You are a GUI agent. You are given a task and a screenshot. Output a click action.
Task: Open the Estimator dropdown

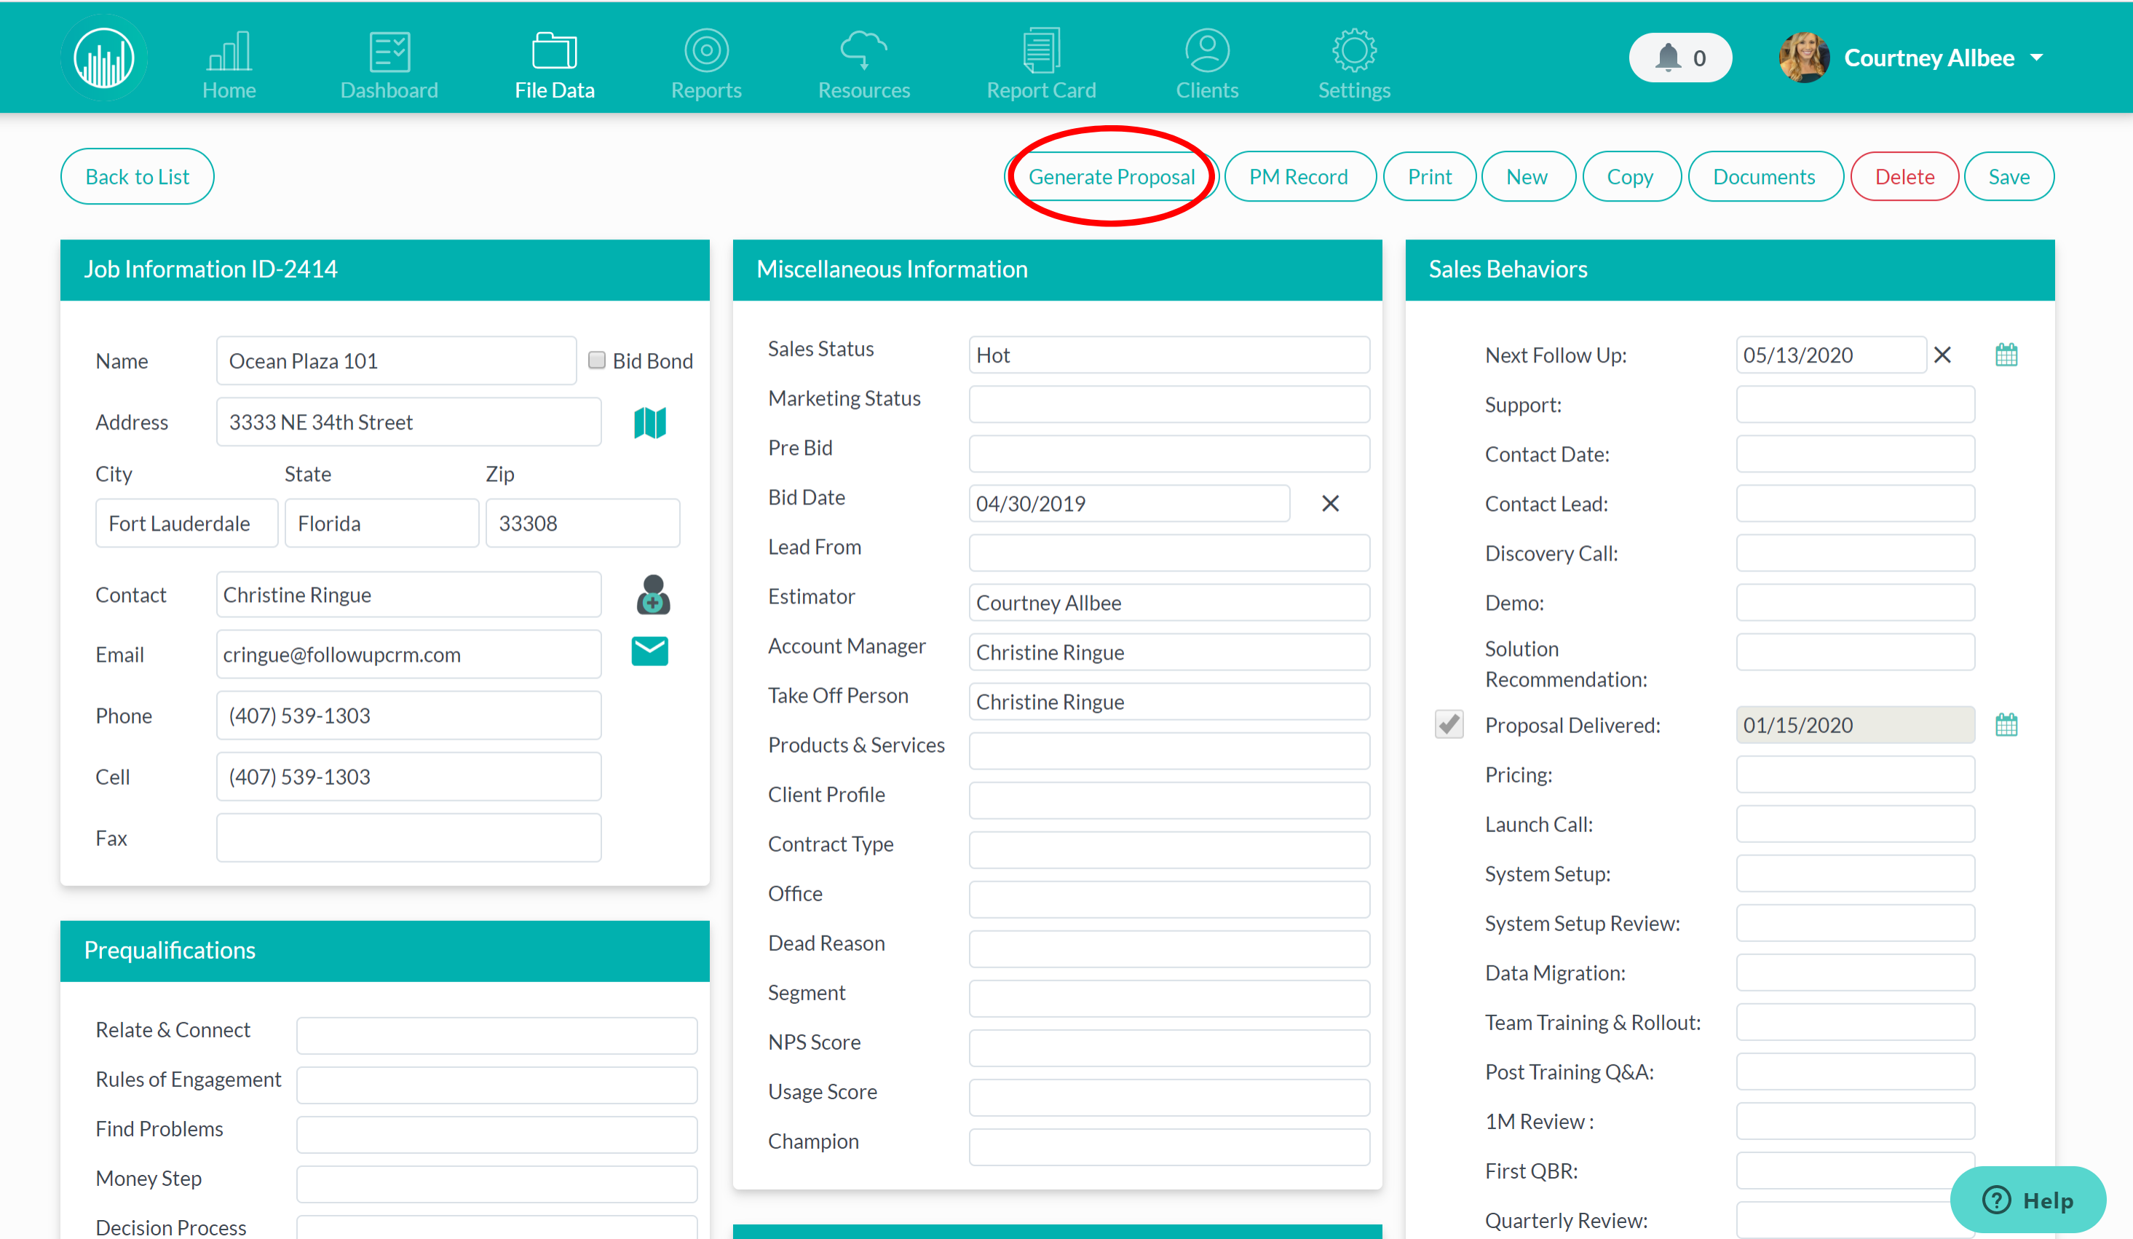point(1169,603)
